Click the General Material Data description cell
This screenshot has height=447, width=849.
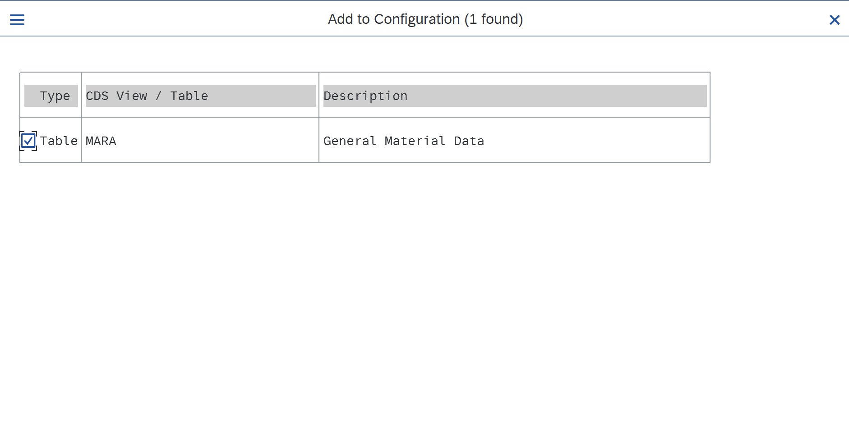click(404, 141)
